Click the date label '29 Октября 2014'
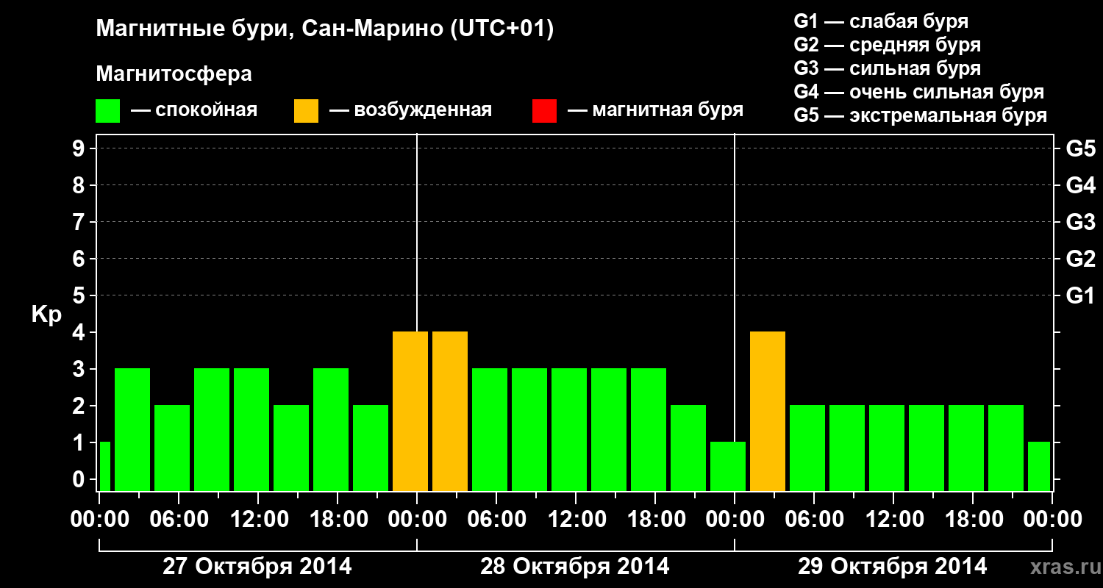Image resolution: width=1103 pixels, height=588 pixels. click(893, 567)
